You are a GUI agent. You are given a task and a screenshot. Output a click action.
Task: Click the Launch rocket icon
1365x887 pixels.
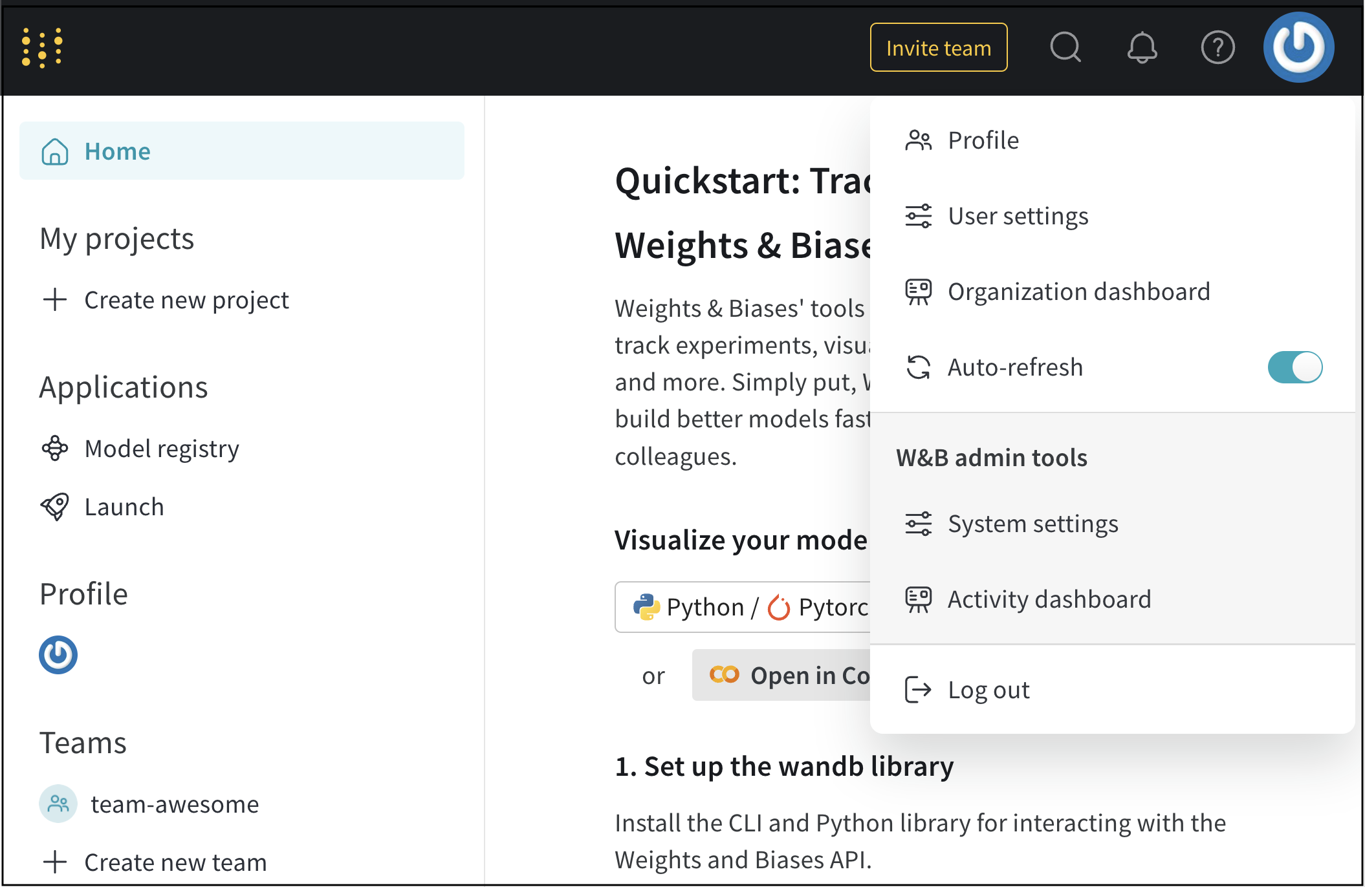pyautogui.click(x=55, y=506)
